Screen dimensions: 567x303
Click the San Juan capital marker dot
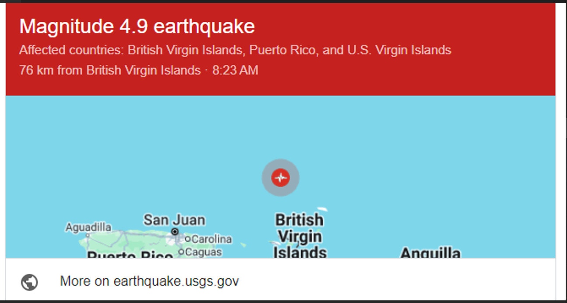click(x=175, y=231)
